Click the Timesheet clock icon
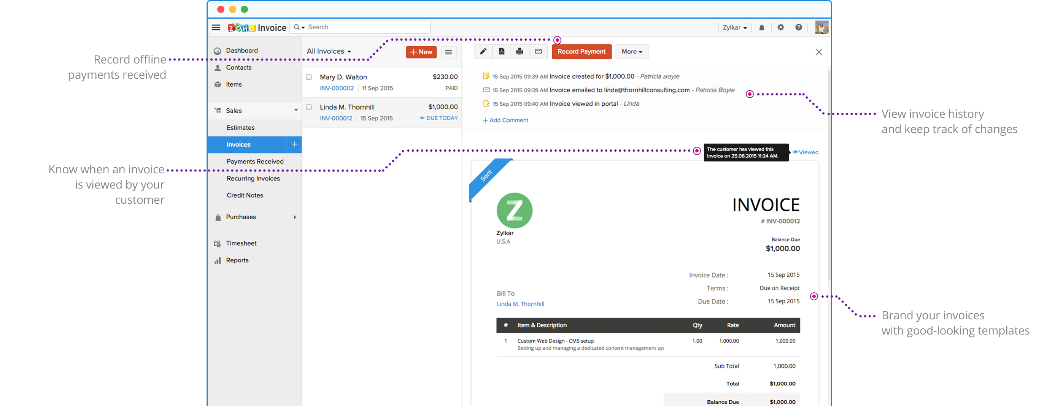1055x406 pixels. pos(218,244)
